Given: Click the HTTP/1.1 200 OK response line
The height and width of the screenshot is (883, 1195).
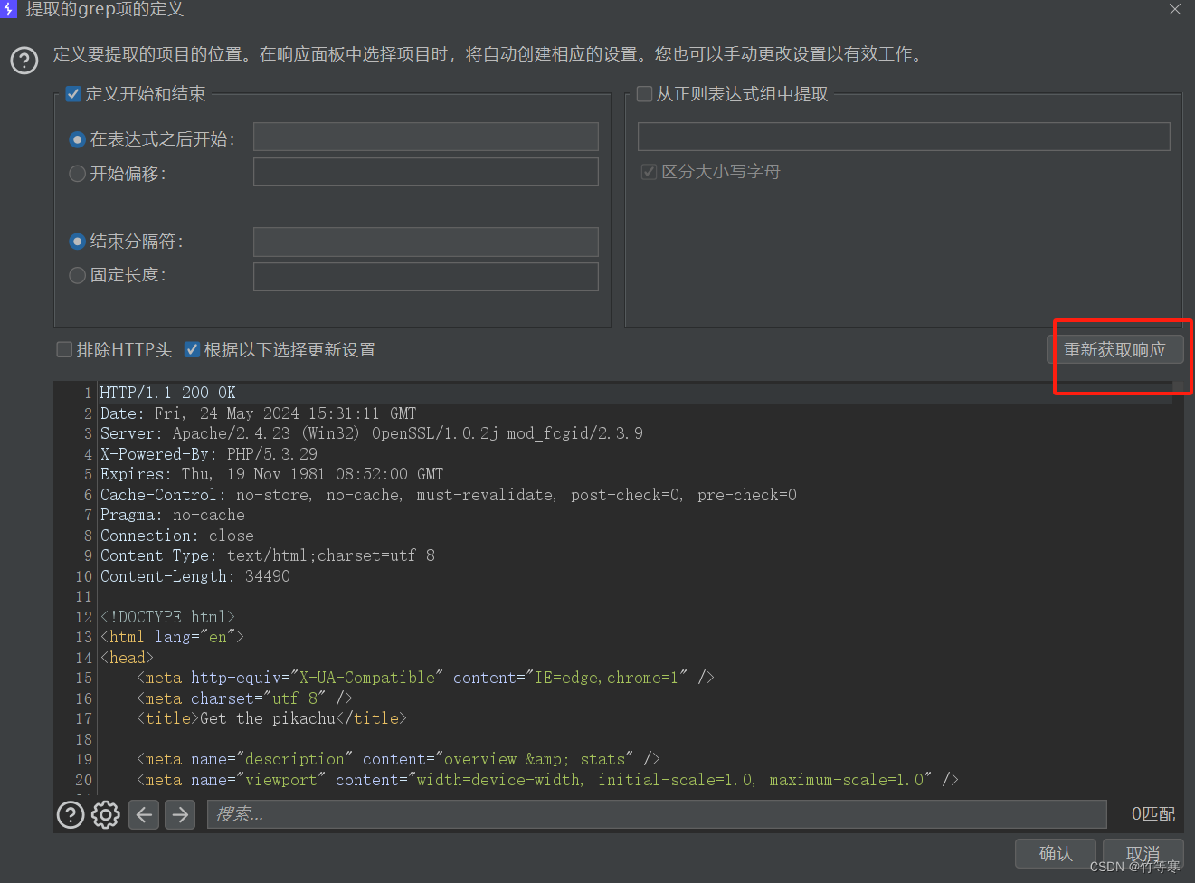Looking at the screenshot, I should coord(167,393).
